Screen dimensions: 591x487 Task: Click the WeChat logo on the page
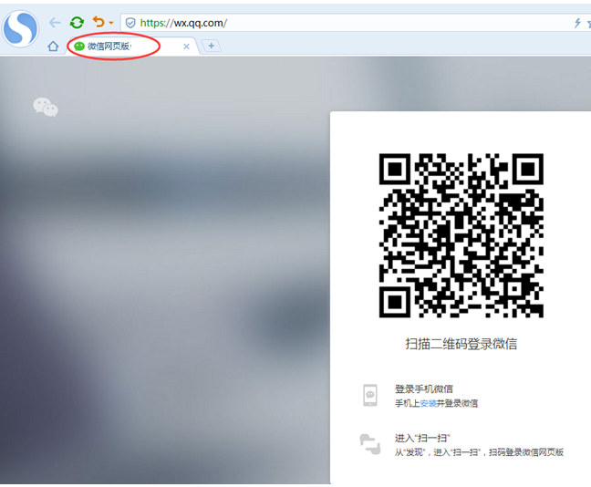(46, 108)
